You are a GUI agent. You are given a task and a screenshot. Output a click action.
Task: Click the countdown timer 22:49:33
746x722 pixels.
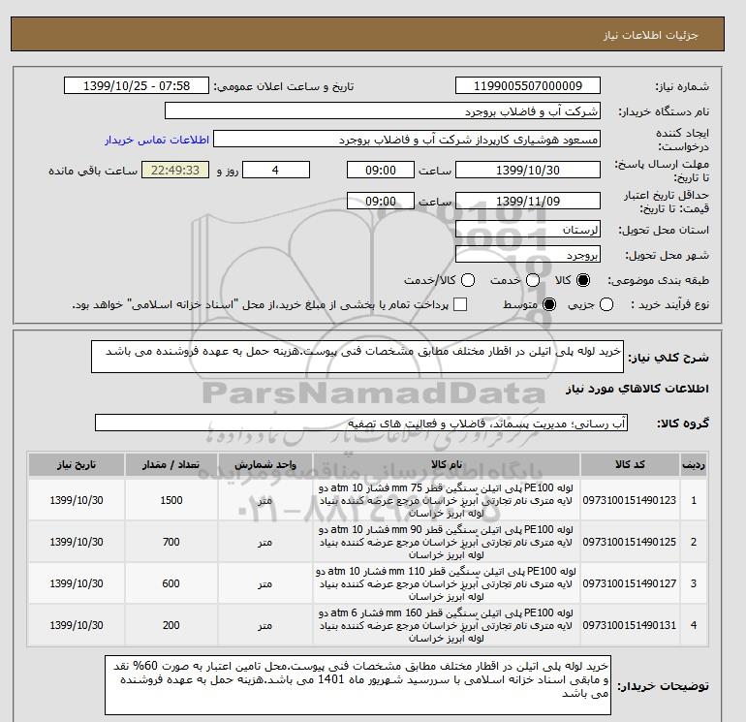point(175,170)
